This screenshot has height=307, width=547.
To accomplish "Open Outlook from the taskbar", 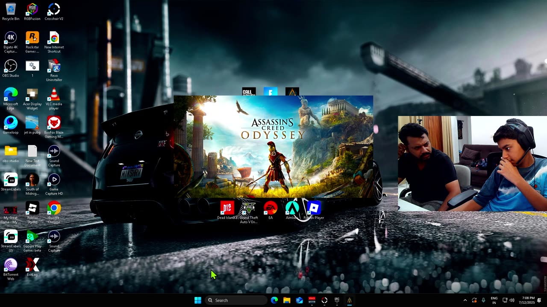I will pyautogui.click(x=299, y=300).
